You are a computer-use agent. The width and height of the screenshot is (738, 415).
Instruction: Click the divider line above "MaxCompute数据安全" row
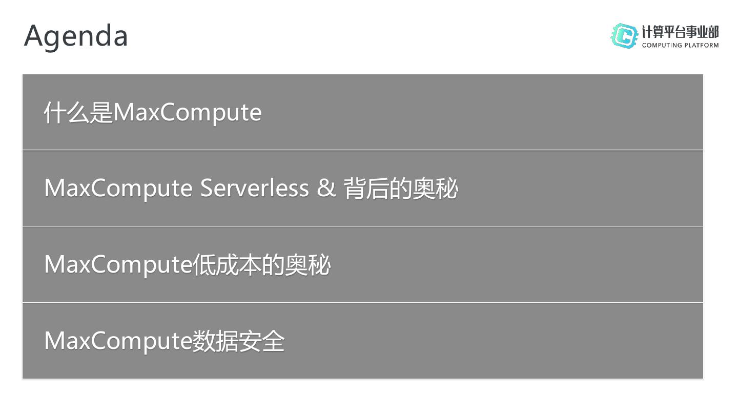tap(362, 303)
